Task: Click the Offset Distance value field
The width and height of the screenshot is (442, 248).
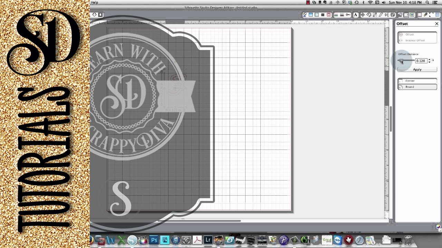Action: (421, 61)
